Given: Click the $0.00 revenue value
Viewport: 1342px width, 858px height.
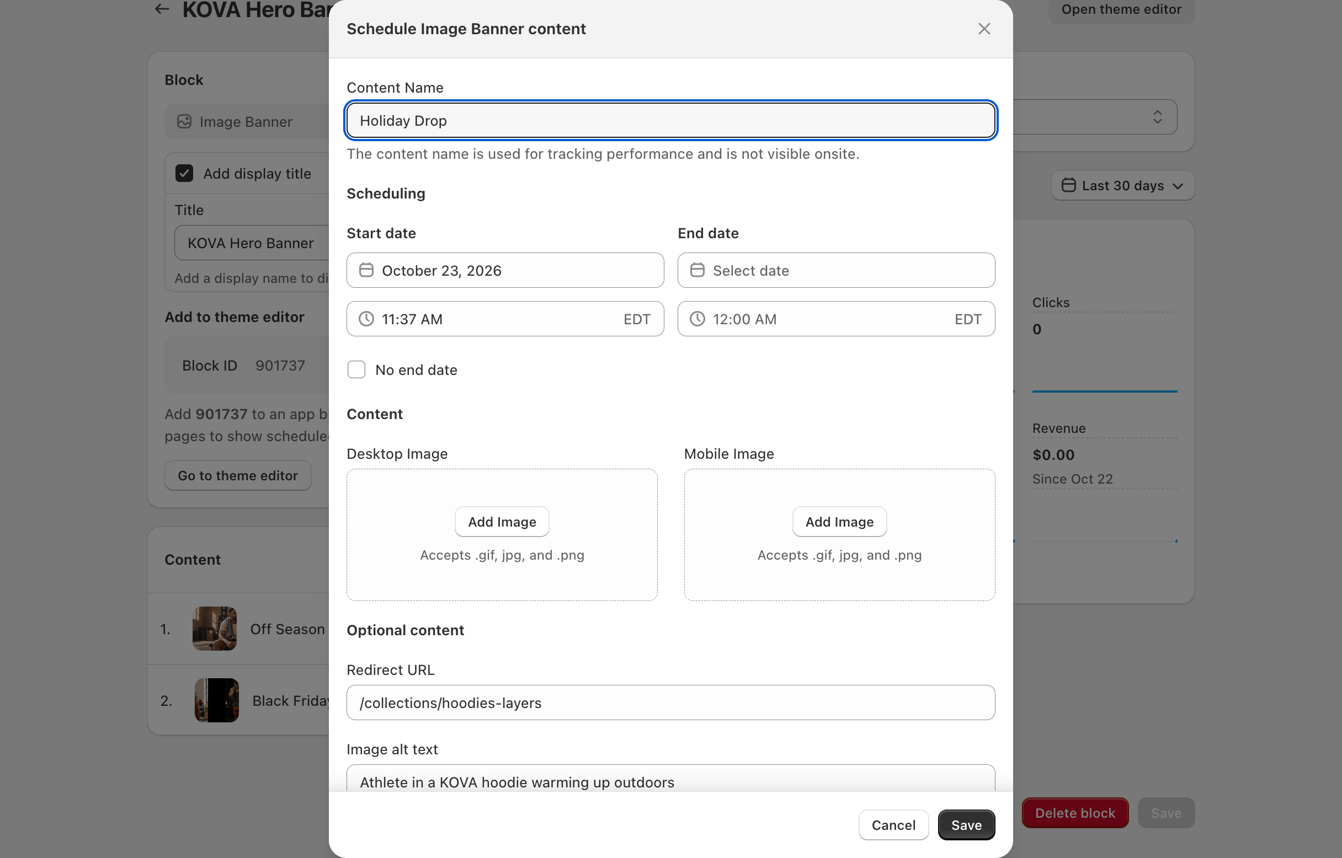Looking at the screenshot, I should click(1053, 454).
